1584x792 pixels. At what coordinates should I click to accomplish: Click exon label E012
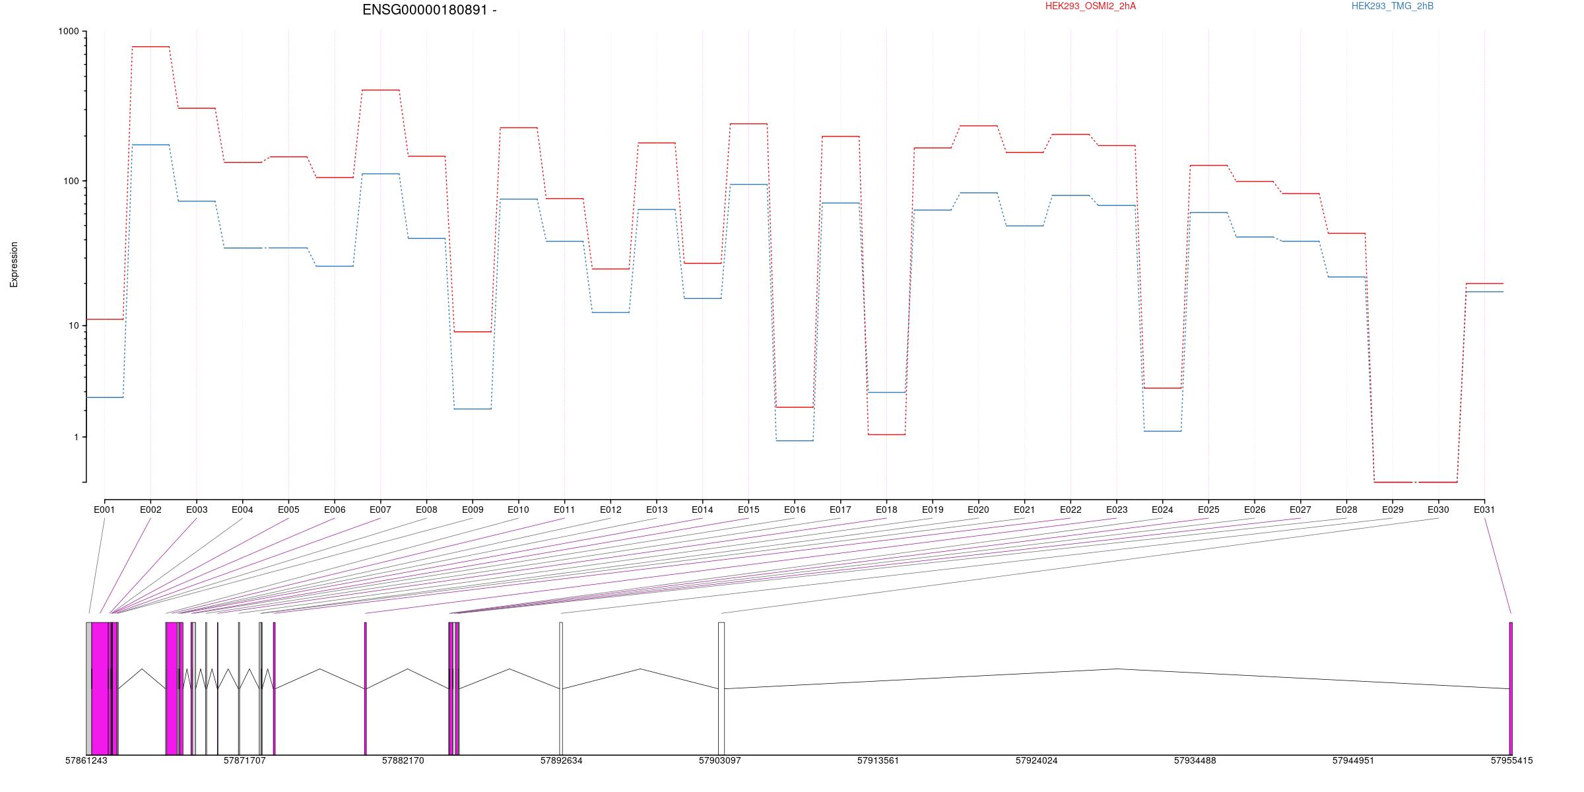click(610, 510)
